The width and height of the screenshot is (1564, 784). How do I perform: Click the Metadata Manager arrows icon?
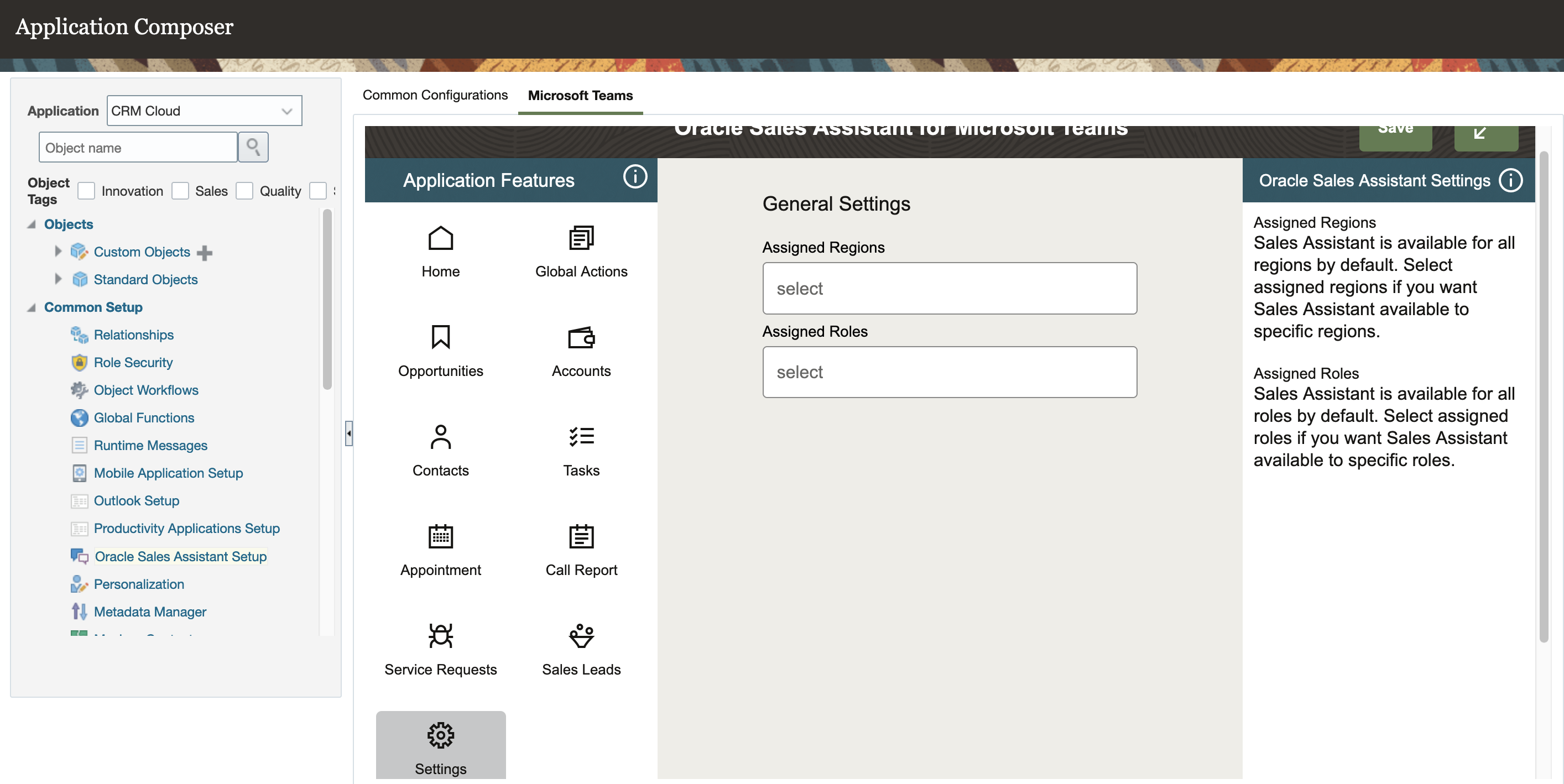pyautogui.click(x=79, y=611)
